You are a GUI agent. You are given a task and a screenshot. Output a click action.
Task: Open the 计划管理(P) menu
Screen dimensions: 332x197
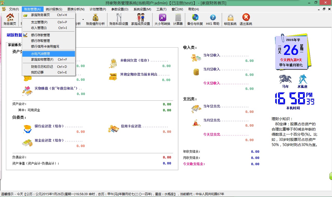[98, 9]
